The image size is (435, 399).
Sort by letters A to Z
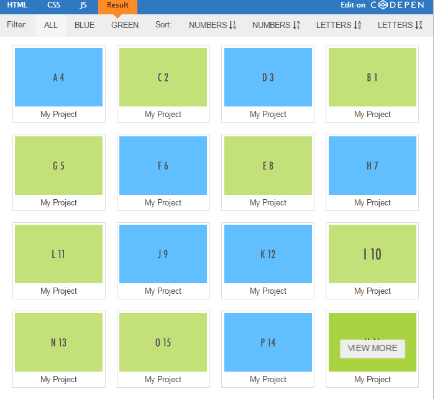click(x=339, y=26)
